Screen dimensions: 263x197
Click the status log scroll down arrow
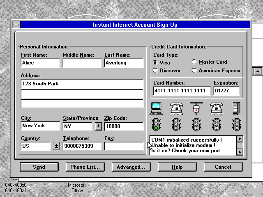click(x=240, y=152)
